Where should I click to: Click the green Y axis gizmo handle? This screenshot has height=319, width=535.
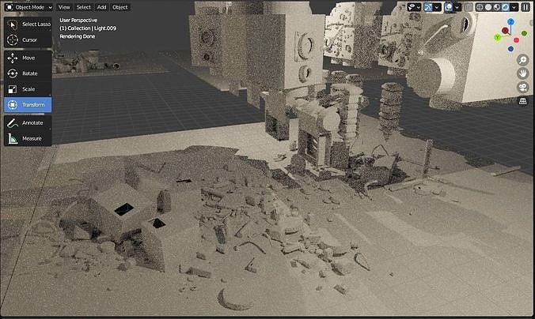pos(497,37)
